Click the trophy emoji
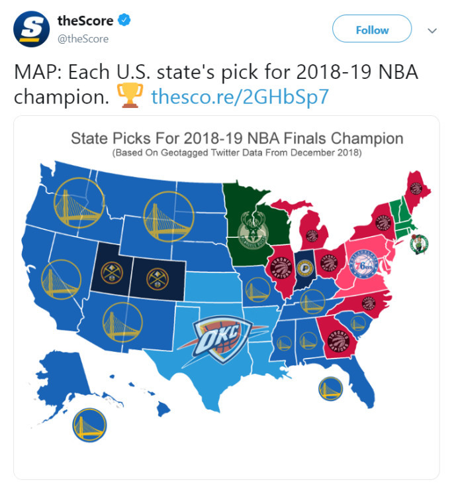Viewport: 458px width, 489px height. (x=130, y=95)
